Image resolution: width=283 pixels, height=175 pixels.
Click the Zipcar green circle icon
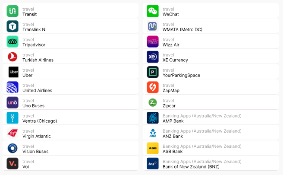[153, 103]
